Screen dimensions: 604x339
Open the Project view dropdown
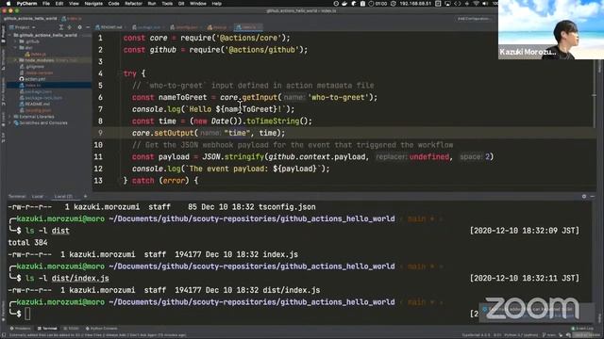tap(23, 27)
